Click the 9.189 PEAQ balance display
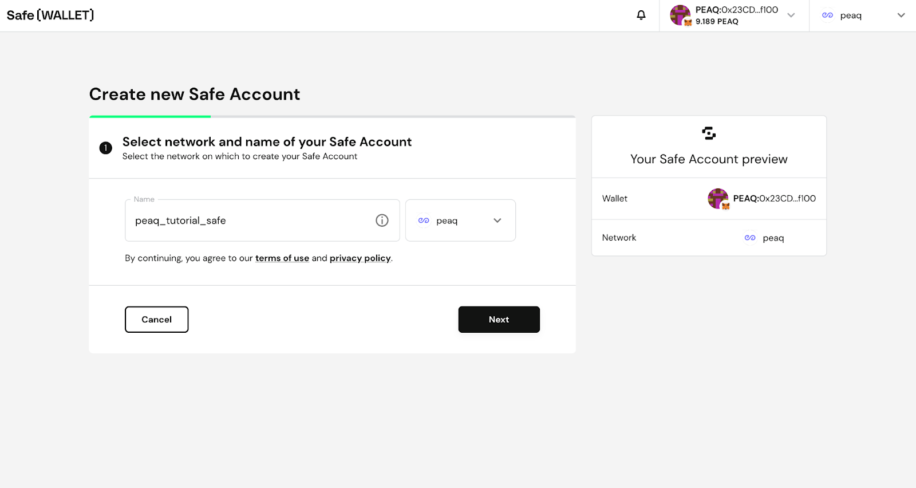Viewport: 916px width, 488px height. [x=716, y=21]
